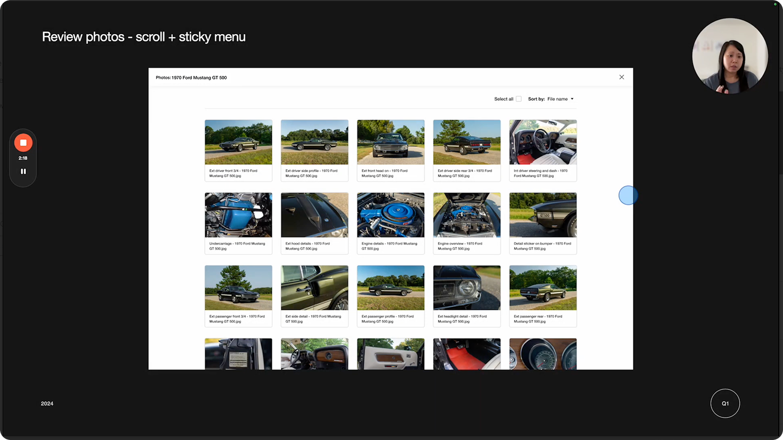Click the white door panel photo in bottom row
Screen dimensions: 783x440
(x=391, y=354)
